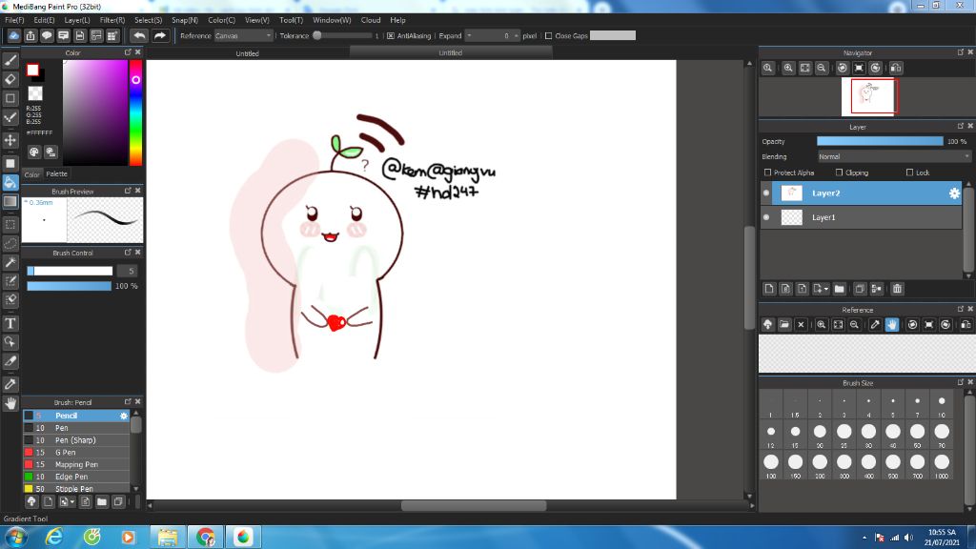Open the color palette wheel icon
Screen dimensions: 976x549
(x=34, y=152)
